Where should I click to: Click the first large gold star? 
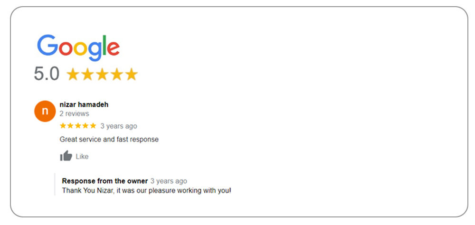pyautogui.click(x=73, y=75)
